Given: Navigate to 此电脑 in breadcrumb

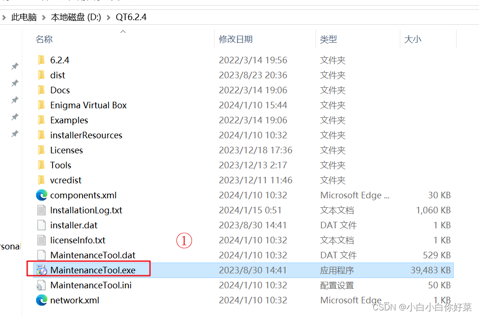Looking at the screenshot, I should [24, 16].
